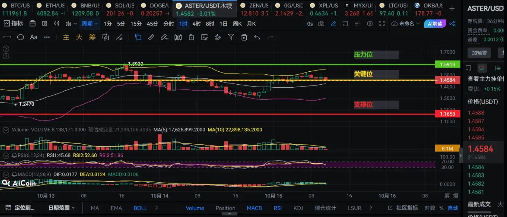This screenshot has width=507, height=217.
Task: Switch to the BTC/US ticker tab
Action: pos(17,9)
